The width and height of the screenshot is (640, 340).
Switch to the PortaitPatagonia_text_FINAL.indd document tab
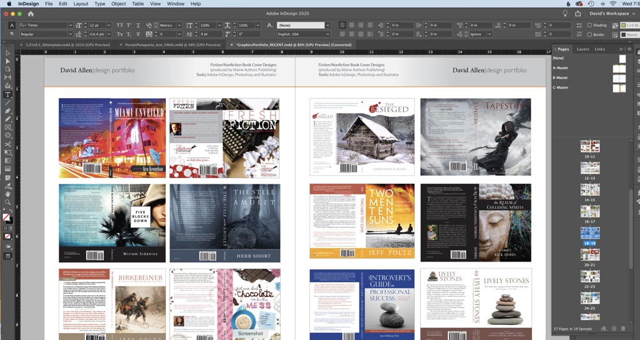pos(173,45)
